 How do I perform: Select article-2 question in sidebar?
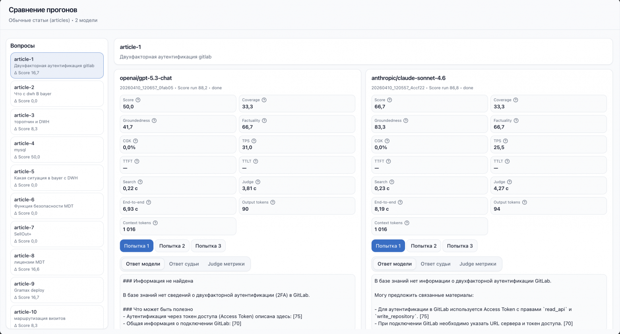(x=57, y=94)
